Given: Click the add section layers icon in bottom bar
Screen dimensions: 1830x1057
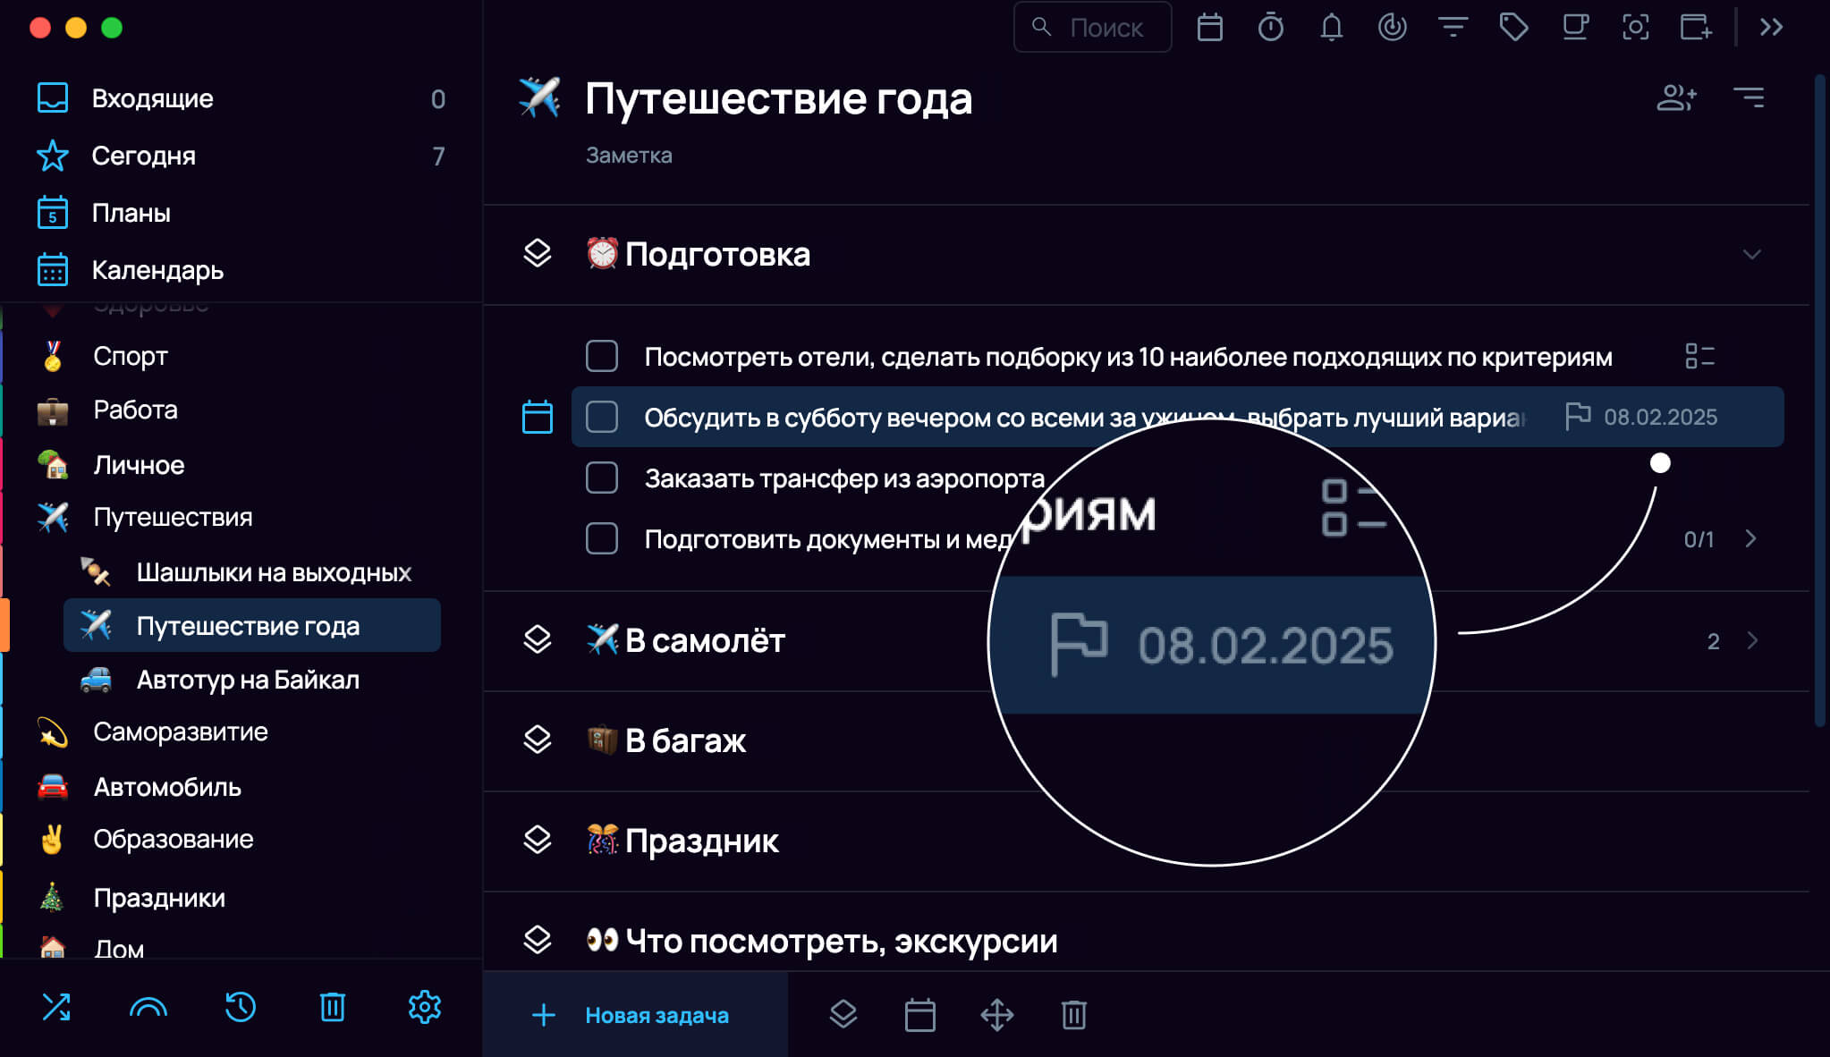Looking at the screenshot, I should [x=843, y=1014].
